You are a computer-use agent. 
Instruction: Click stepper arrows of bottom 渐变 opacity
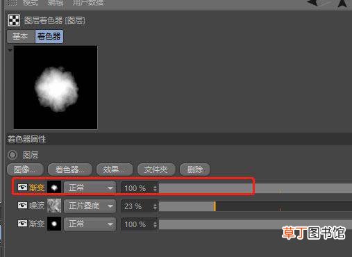coord(155,224)
